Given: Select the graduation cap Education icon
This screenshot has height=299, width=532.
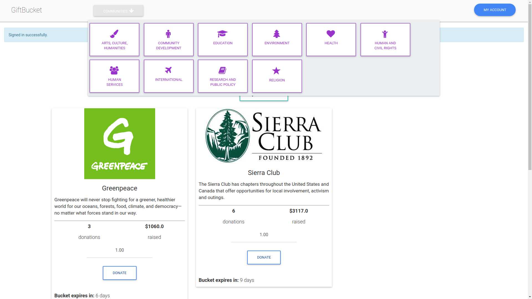Looking at the screenshot, I should coord(222,34).
